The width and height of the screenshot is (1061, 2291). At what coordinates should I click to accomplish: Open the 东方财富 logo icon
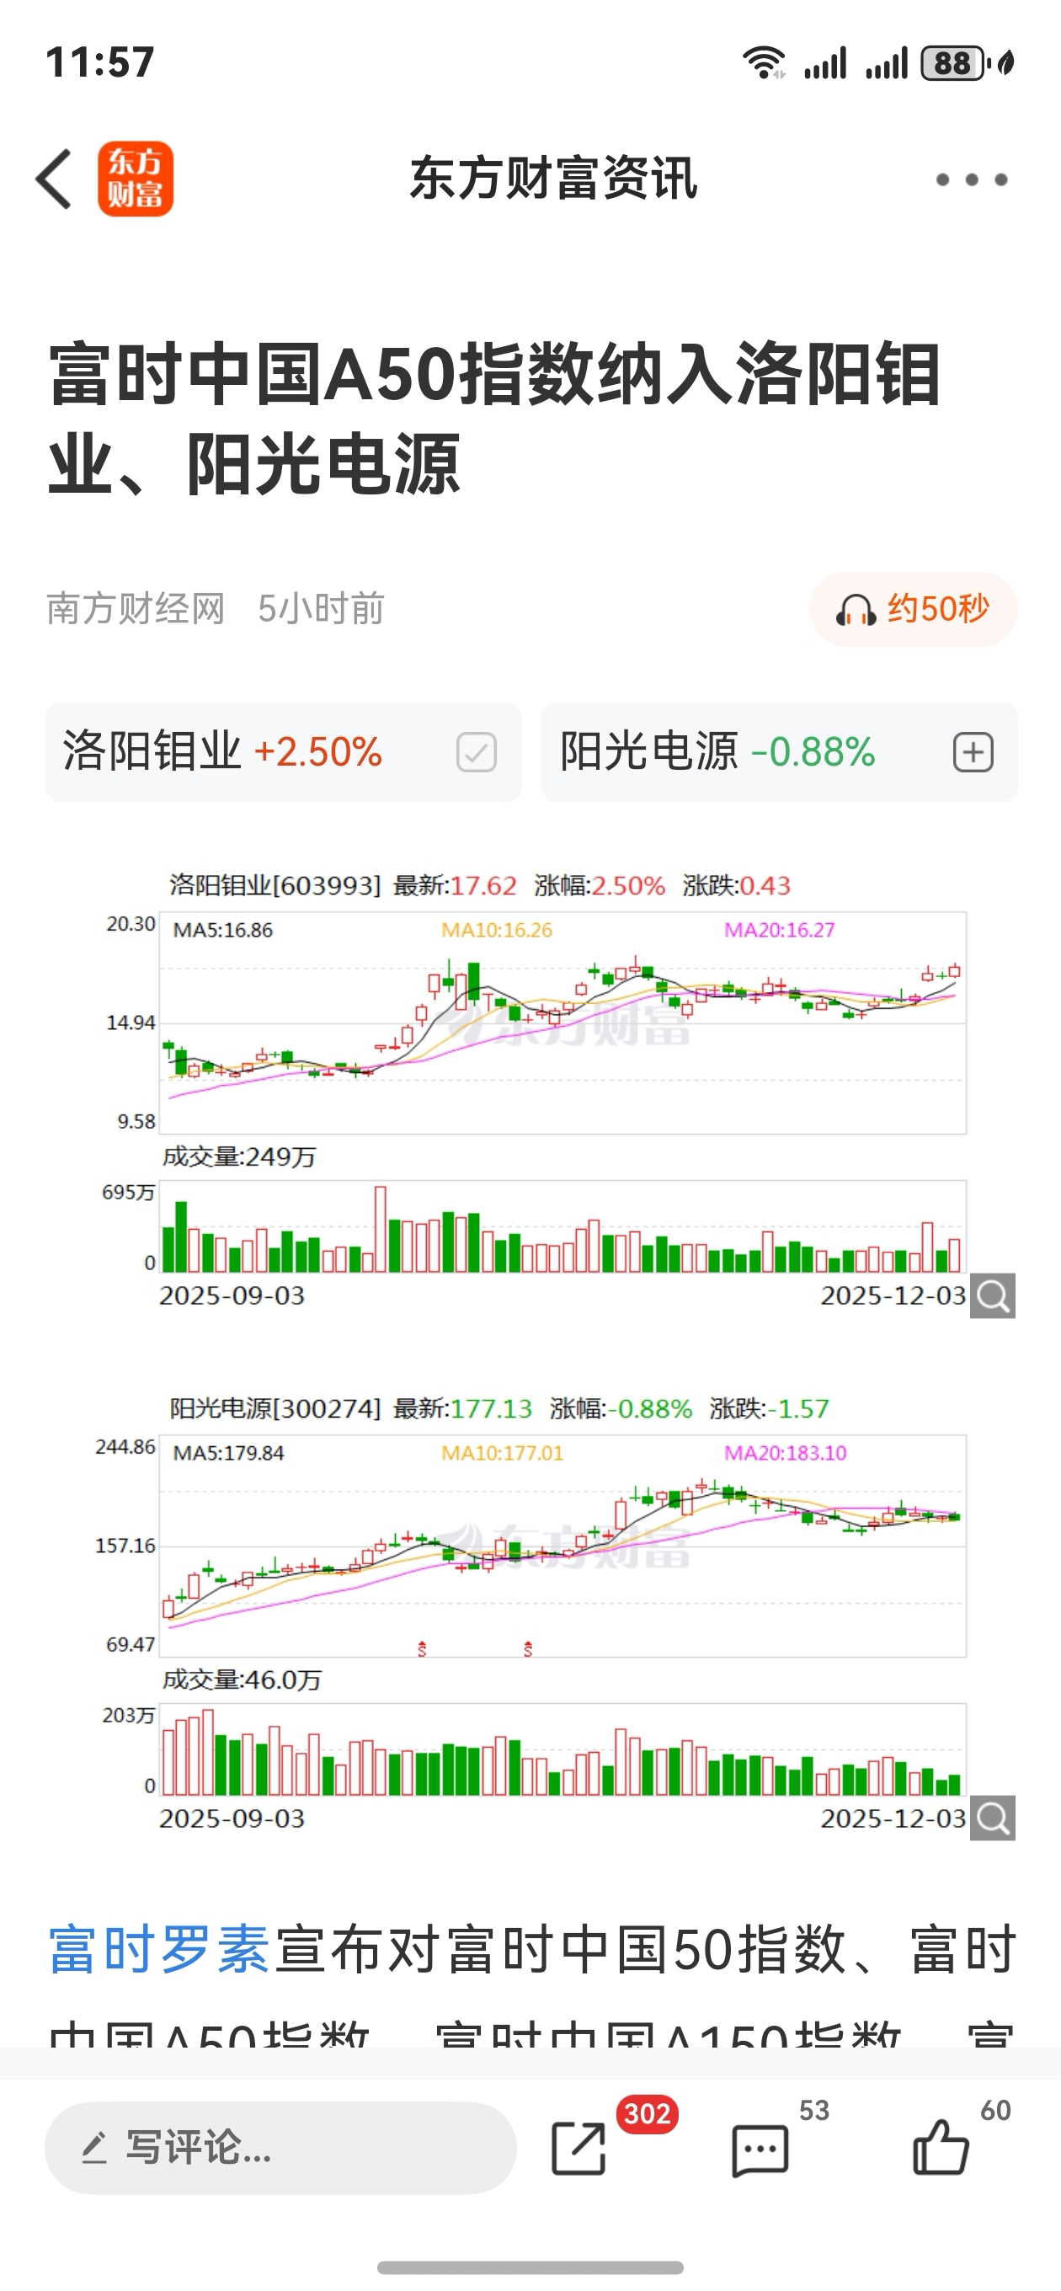136,179
